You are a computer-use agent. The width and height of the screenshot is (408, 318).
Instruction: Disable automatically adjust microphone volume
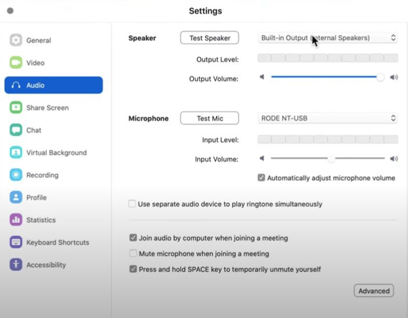click(x=262, y=178)
